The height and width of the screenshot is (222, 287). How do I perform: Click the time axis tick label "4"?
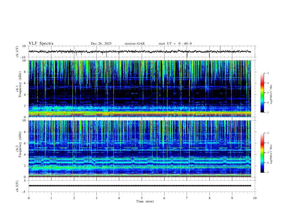119,198
